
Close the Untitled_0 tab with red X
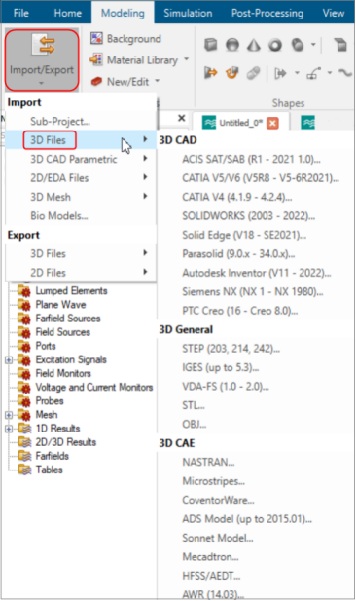click(x=272, y=123)
